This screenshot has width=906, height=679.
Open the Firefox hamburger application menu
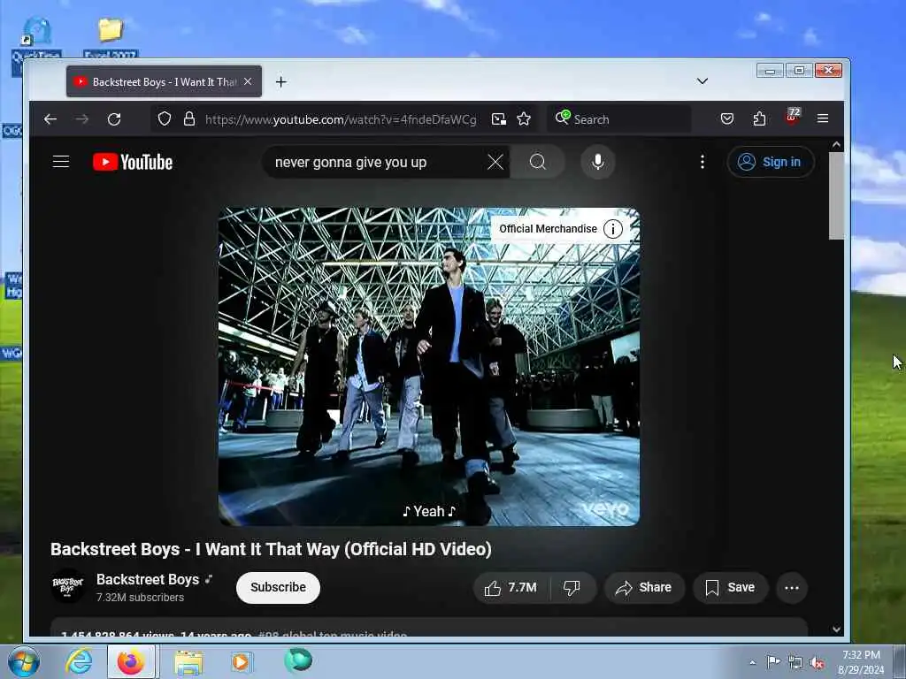(x=823, y=118)
